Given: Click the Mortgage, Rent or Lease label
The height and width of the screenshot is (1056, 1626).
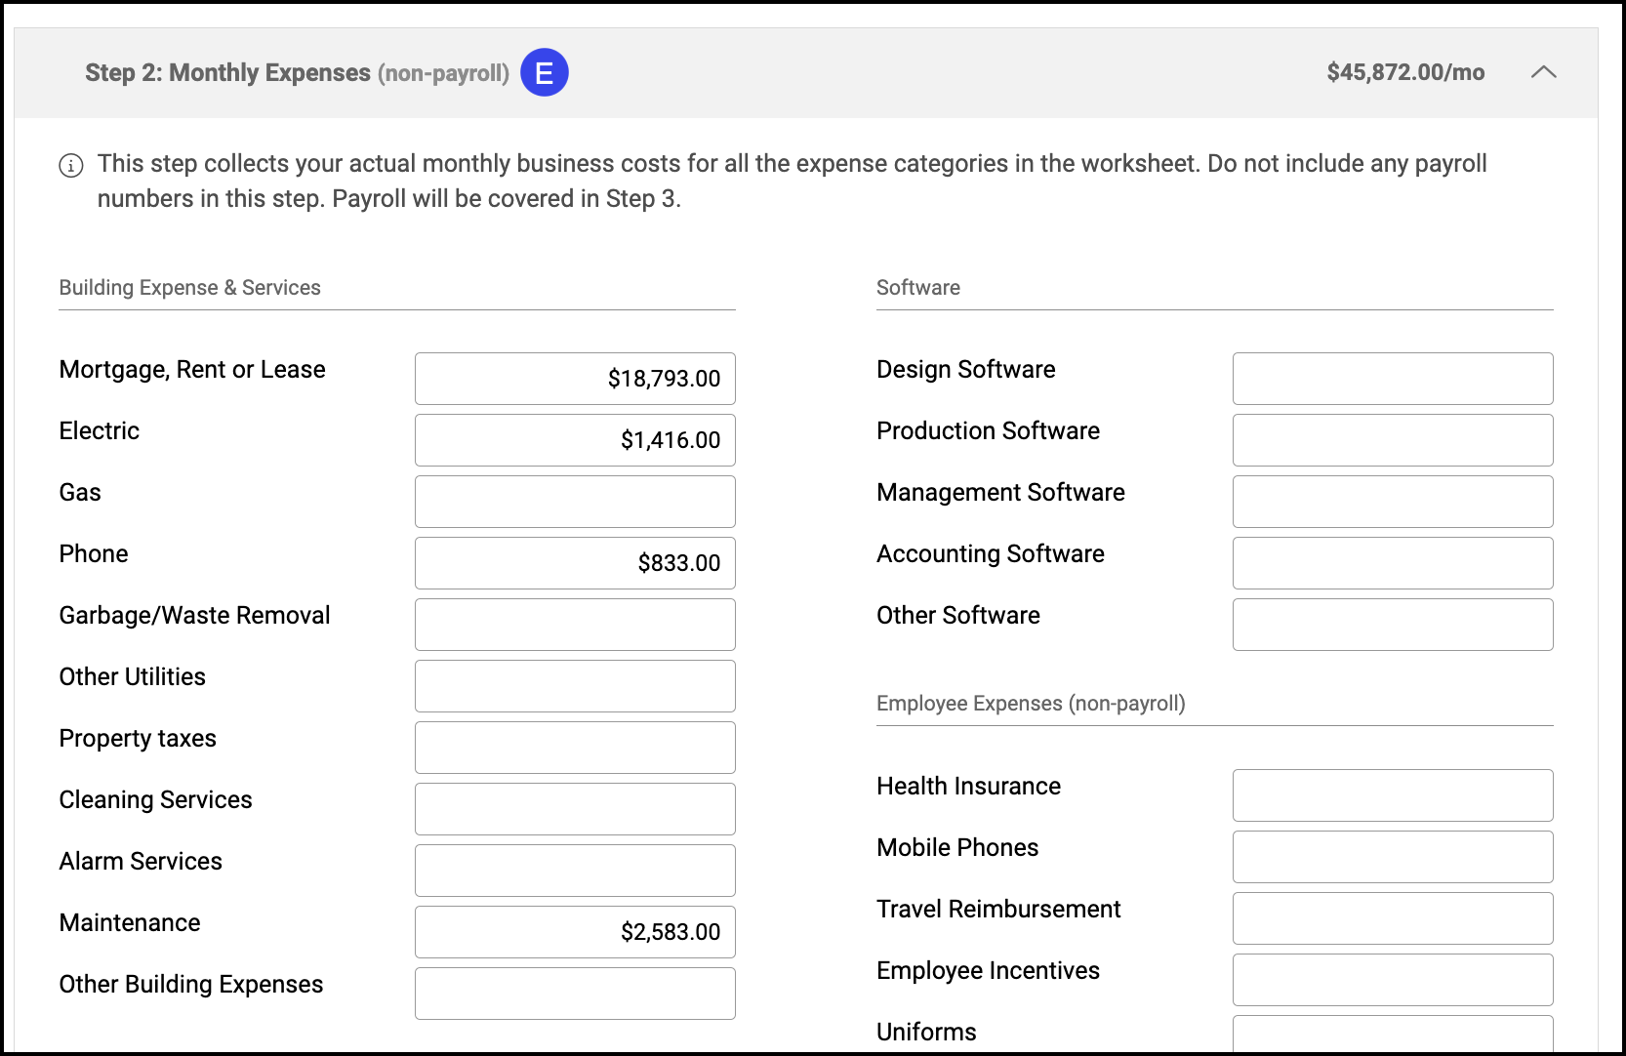Looking at the screenshot, I should pos(192,370).
